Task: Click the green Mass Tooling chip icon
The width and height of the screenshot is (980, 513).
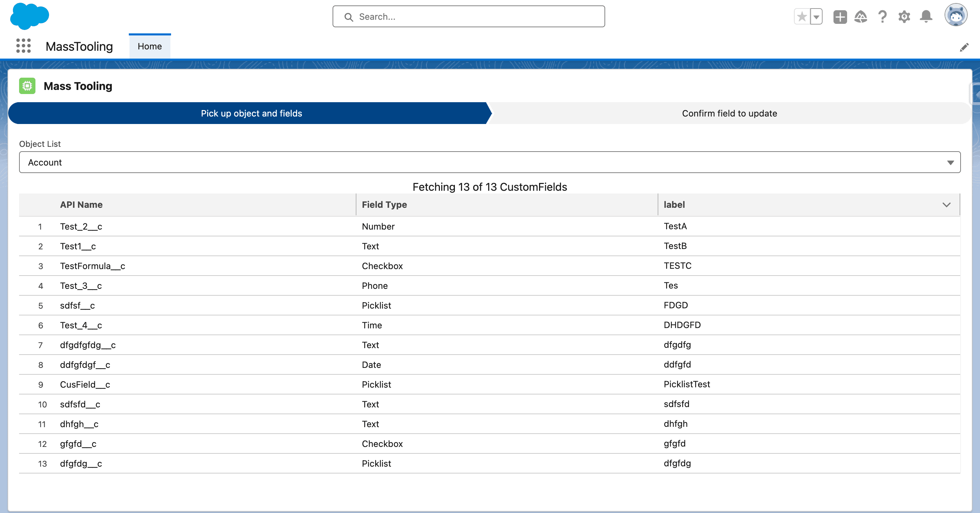Action: coord(27,86)
